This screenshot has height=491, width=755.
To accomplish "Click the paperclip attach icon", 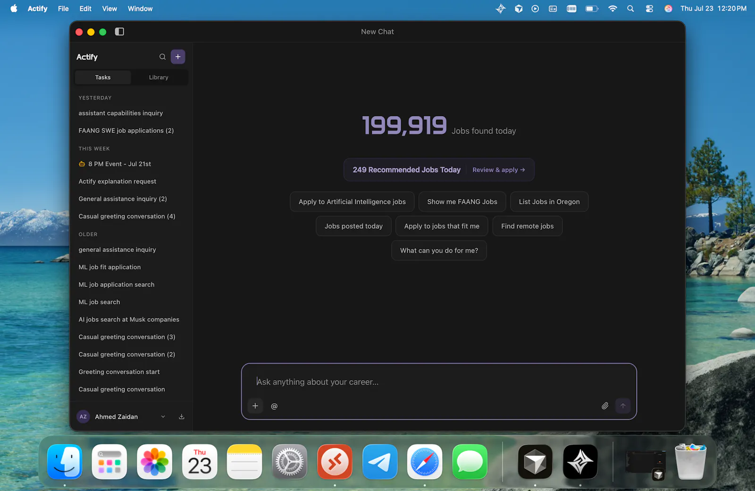I will click(605, 406).
